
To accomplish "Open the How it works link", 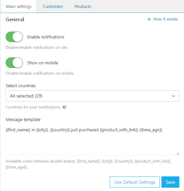I will [x=165, y=19].
